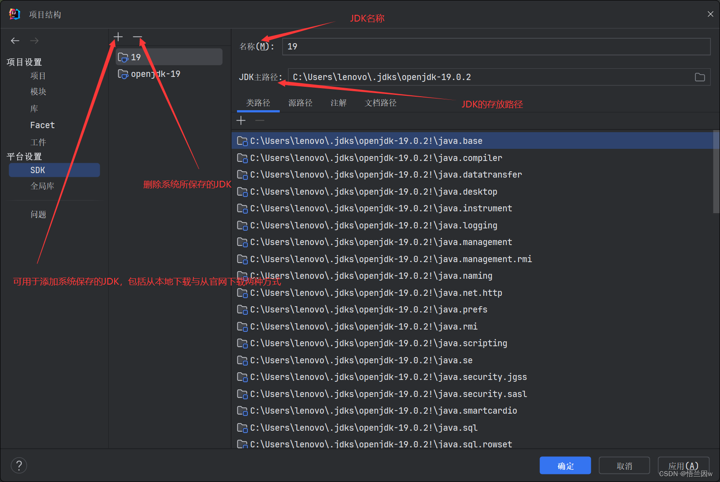Select the java.datatransfer classpath row

(472, 174)
